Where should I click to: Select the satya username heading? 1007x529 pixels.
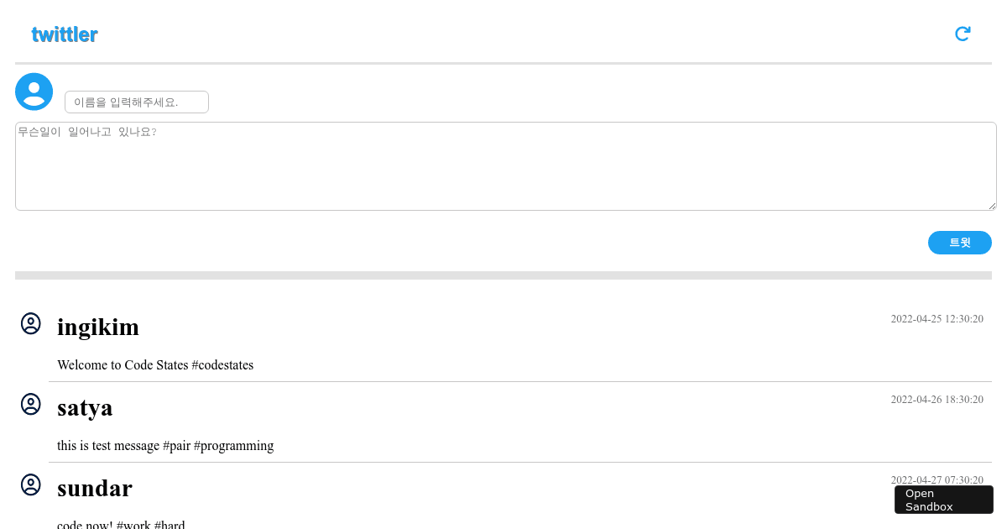tap(85, 408)
